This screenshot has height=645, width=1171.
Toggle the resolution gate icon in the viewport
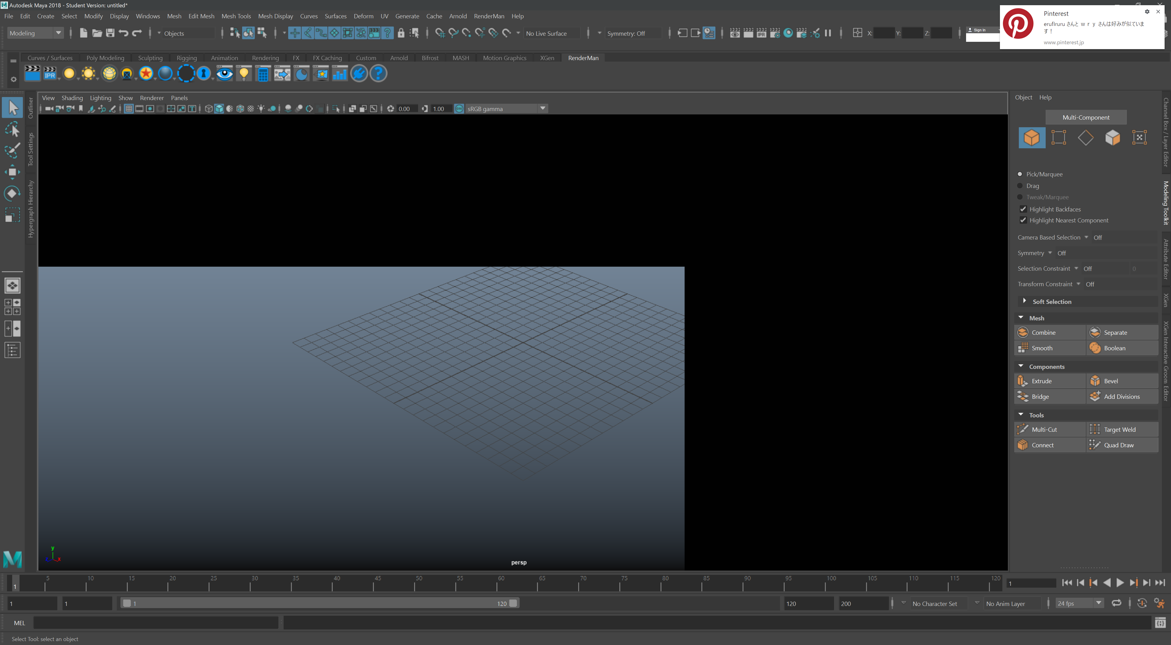point(150,109)
